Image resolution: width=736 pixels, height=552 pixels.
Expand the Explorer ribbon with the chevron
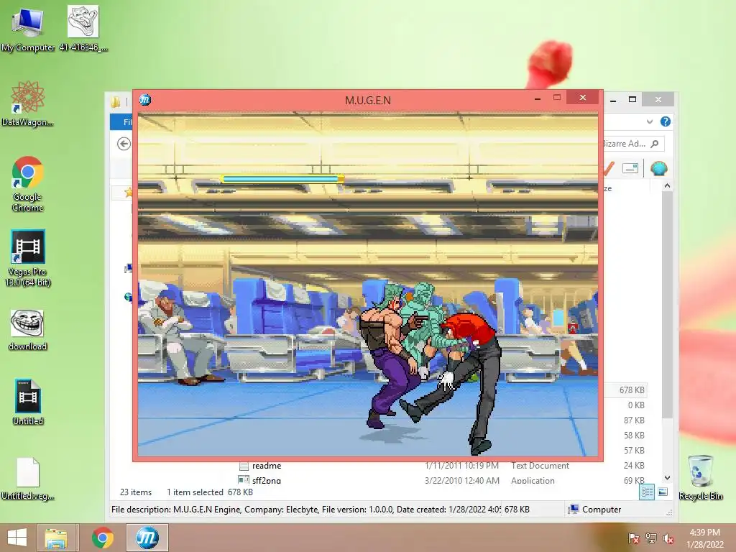(x=650, y=121)
